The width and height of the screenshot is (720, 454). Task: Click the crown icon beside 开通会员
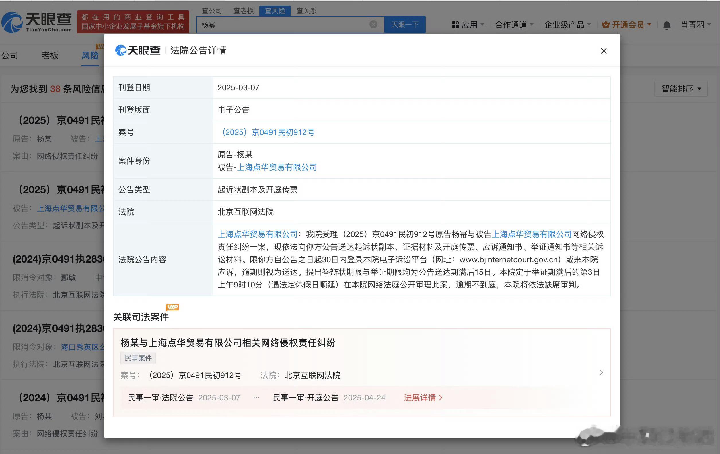tap(606, 24)
